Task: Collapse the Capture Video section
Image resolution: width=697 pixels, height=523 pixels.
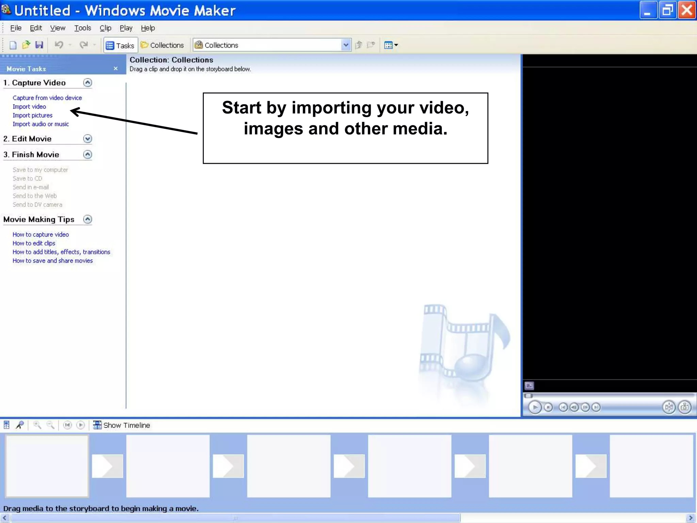Action: tap(87, 83)
